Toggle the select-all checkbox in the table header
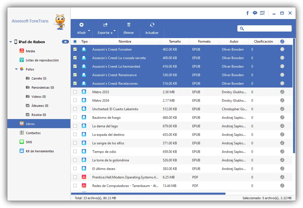The image size is (303, 208). pyautogui.click(x=75, y=41)
